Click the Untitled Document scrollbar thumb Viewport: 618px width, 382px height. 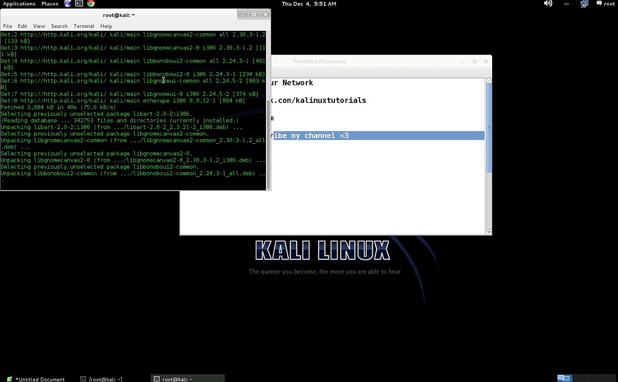[x=489, y=128]
